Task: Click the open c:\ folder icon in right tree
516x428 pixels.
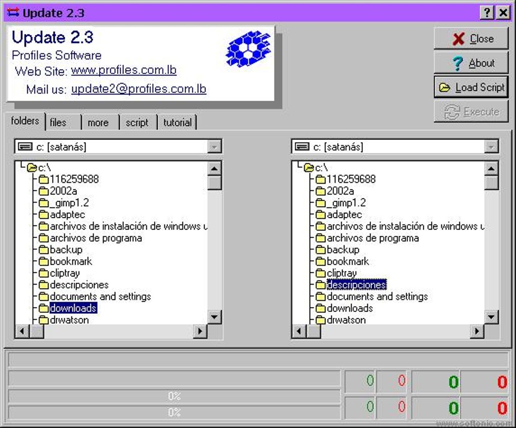Action: [x=309, y=168]
